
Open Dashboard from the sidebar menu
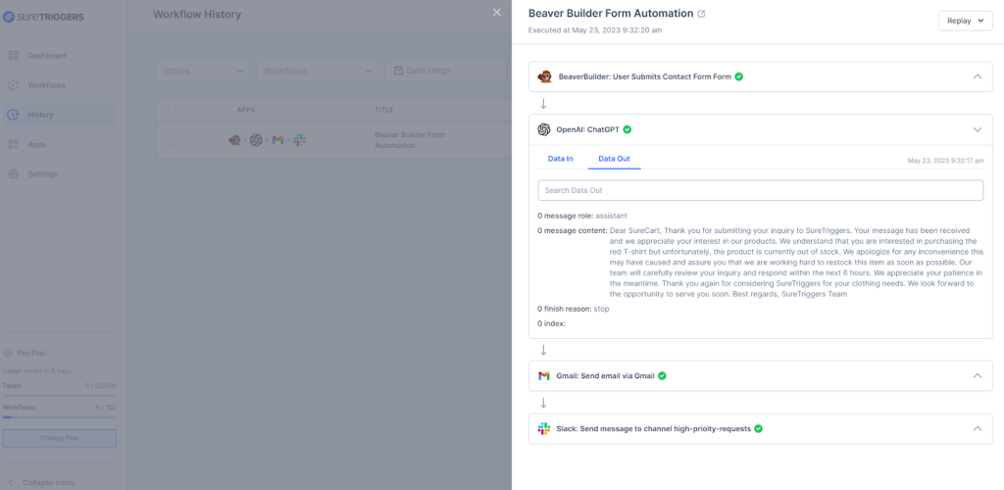click(47, 56)
